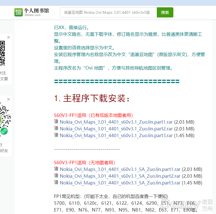The height and width of the screenshot is (214, 216).
Task: Download s60v3.1_SA_ZuoJin.part1.rar file link
Action: 120,169
